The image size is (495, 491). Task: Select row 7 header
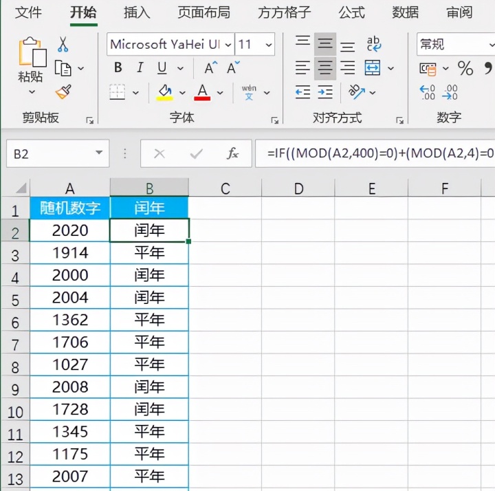tap(15, 343)
